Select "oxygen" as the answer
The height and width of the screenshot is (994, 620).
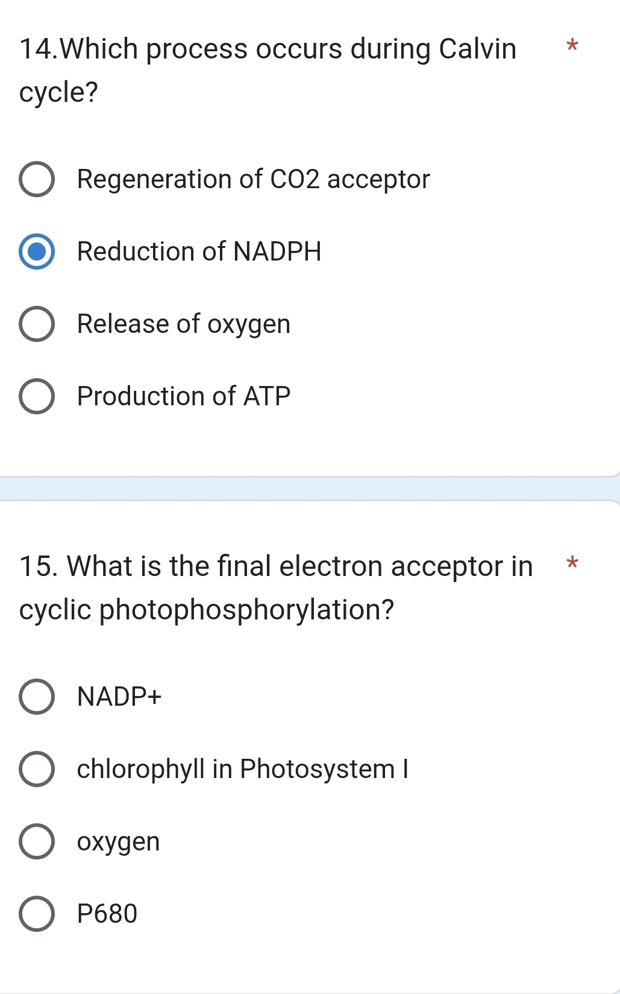[x=38, y=841]
